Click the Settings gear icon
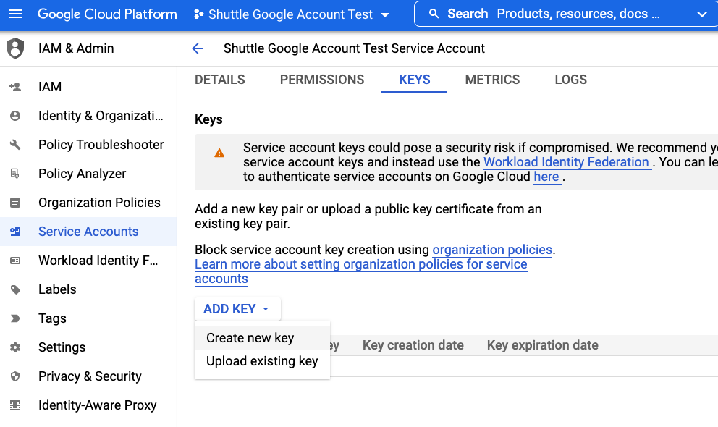Viewport: 718px width, 427px height. point(15,347)
